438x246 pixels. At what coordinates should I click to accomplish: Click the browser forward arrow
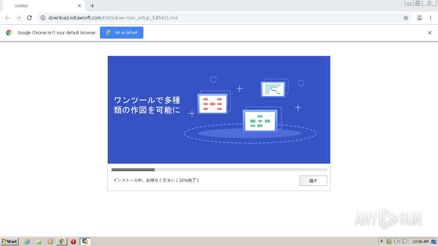click(x=18, y=18)
